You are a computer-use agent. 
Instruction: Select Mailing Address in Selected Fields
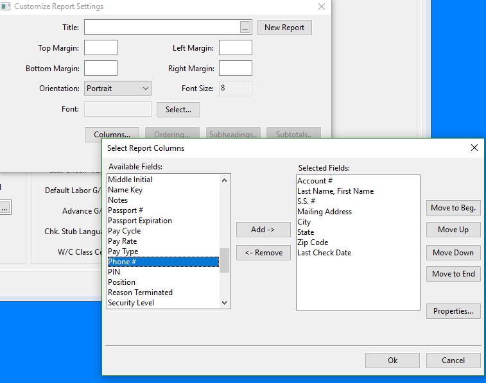[324, 212]
